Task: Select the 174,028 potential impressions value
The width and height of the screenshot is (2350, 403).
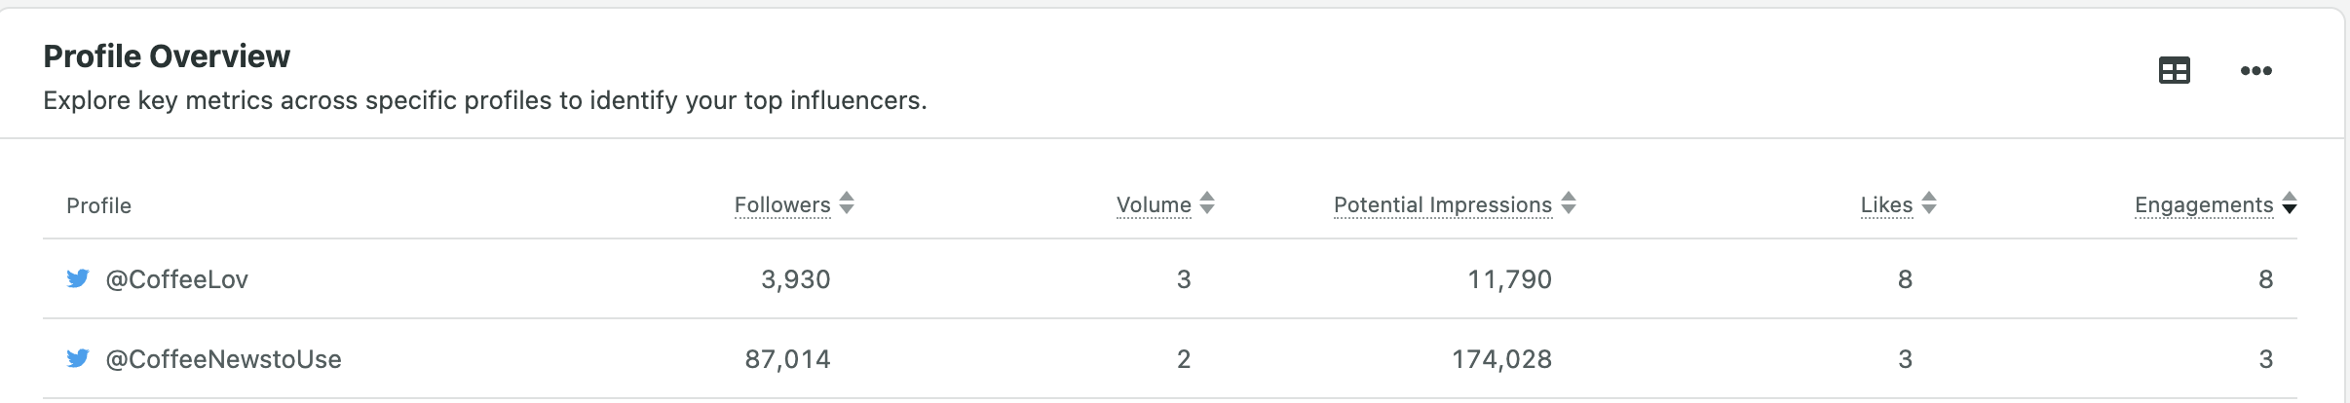Action: pyautogui.click(x=1501, y=360)
